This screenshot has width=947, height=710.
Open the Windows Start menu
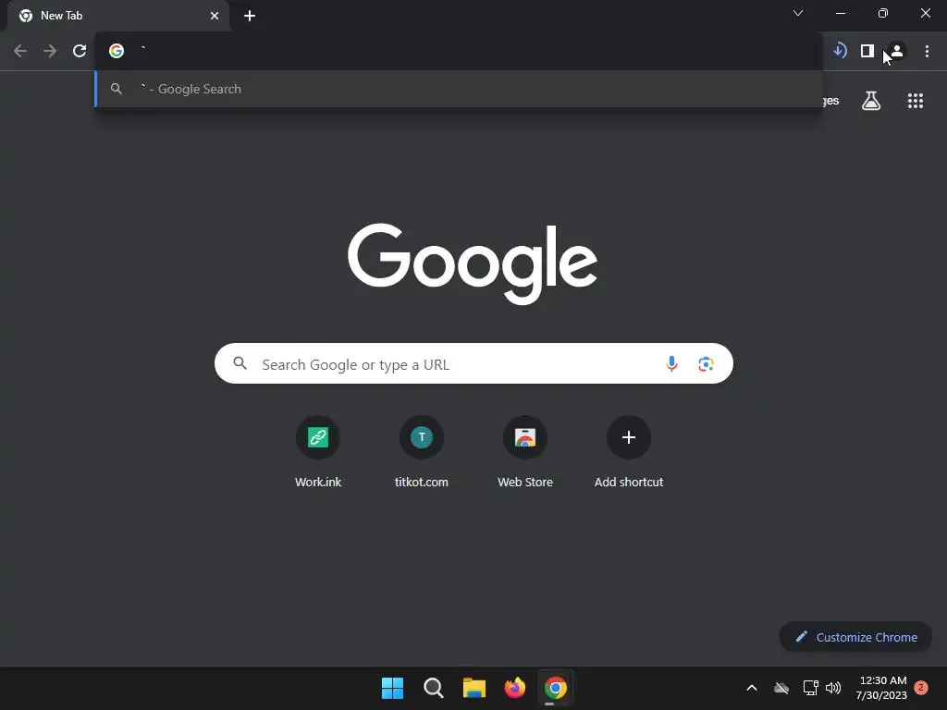tap(392, 688)
